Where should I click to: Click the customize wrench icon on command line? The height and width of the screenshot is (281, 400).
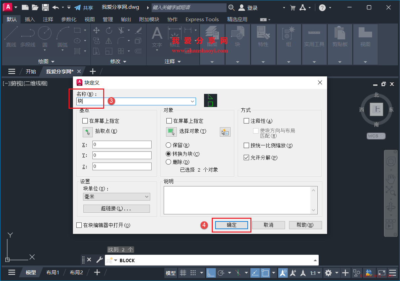coord(99,260)
